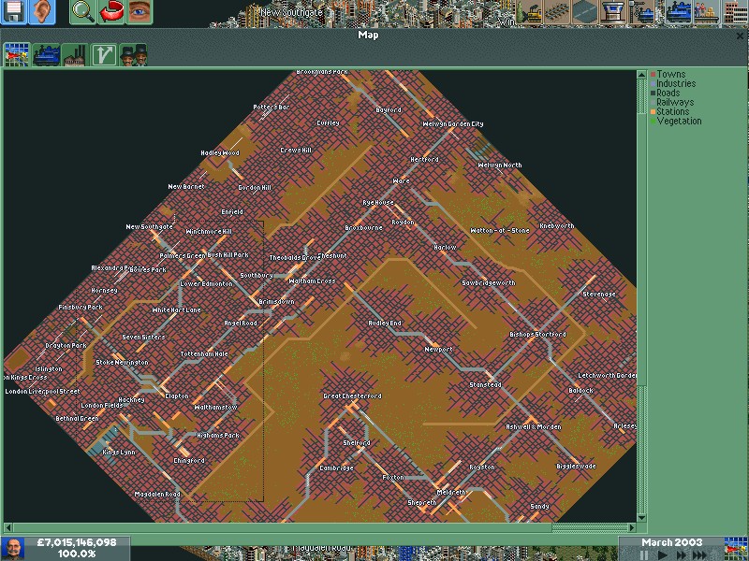Click the Vegetation legend label

[x=679, y=122]
